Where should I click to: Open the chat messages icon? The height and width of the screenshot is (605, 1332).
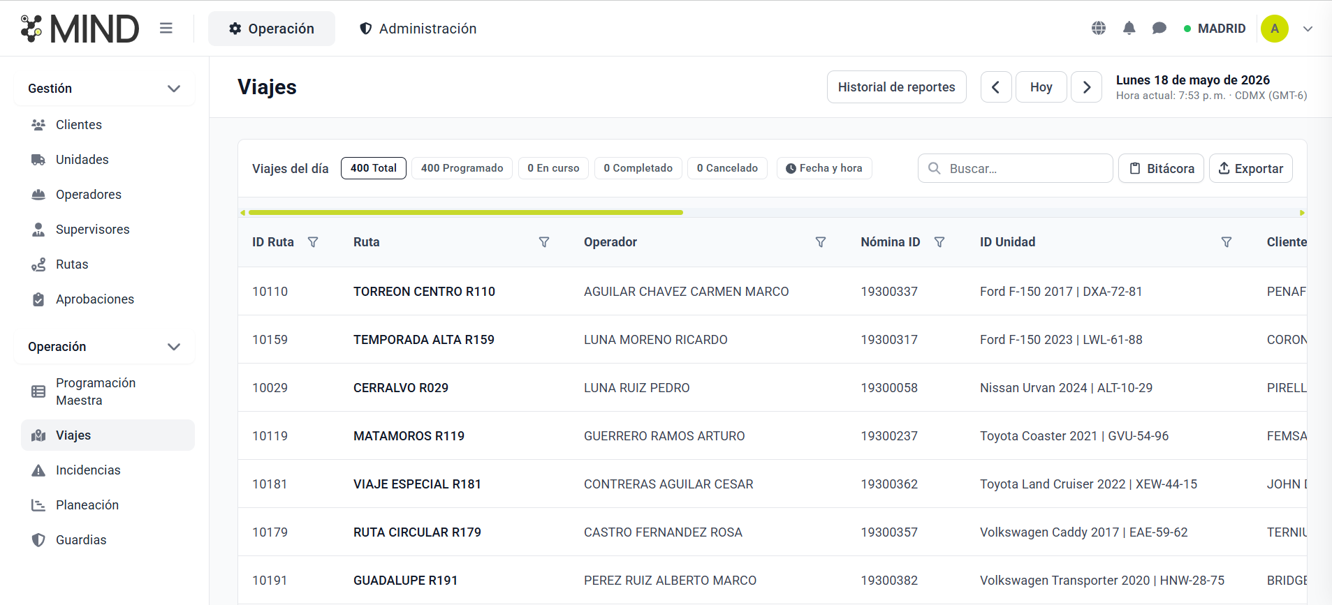point(1159,28)
